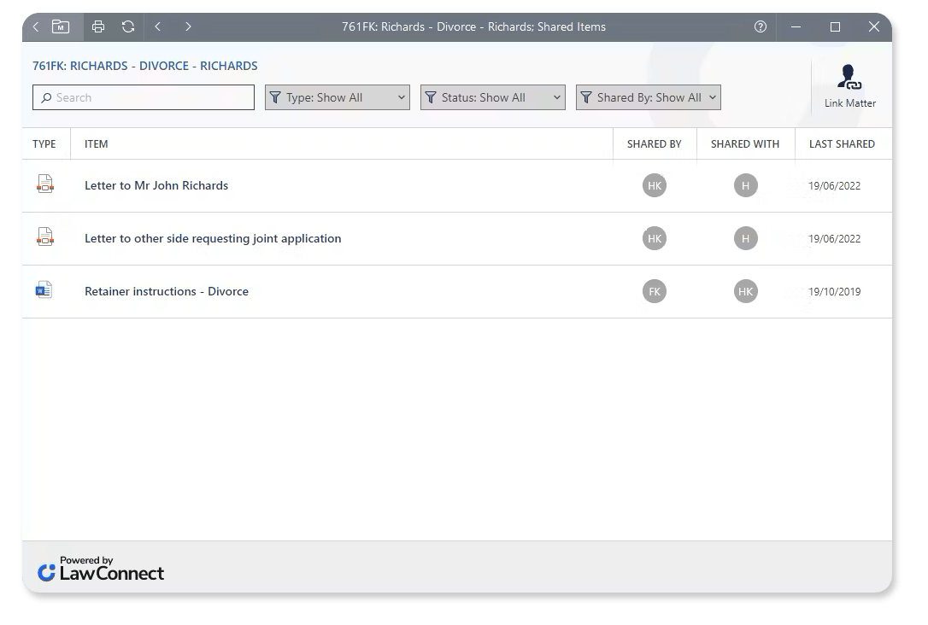
Task: Open the Type: Show All dropdown
Action: pyautogui.click(x=338, y=97)
